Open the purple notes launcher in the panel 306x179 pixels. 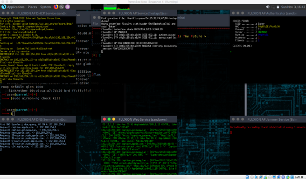pos(68,7)
